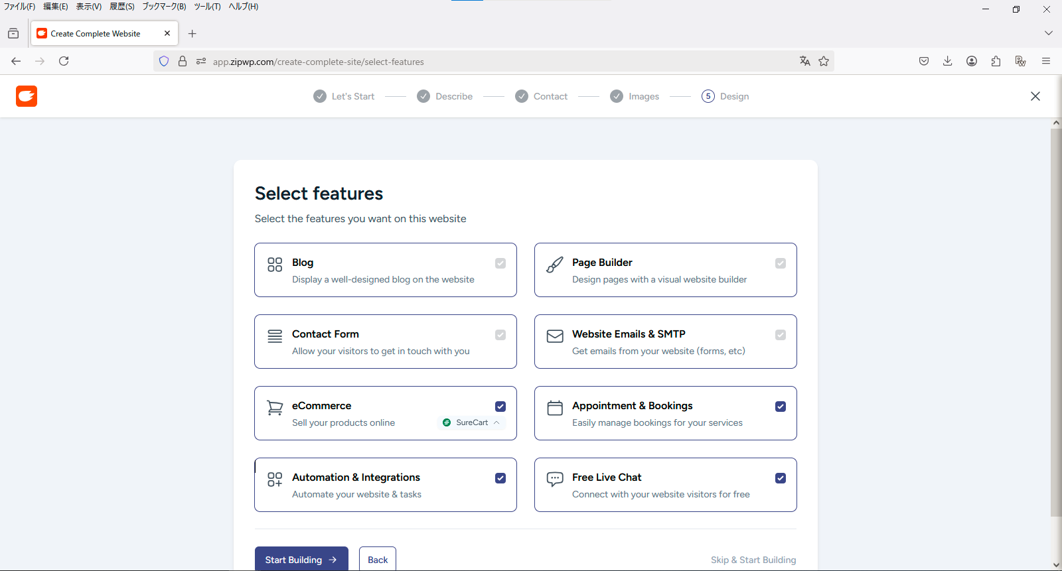Click the "Select features" heading
Viewport: 1062px width, 571px height.
coord(319,193)
